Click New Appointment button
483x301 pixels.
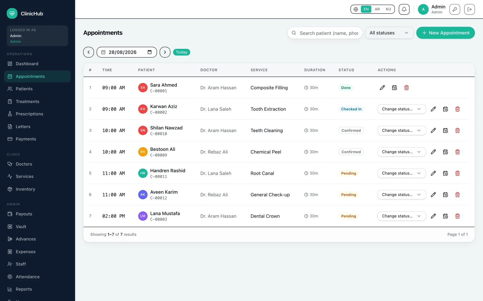446,33
